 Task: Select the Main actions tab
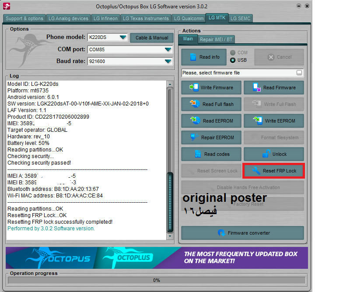tap(188, 39)
